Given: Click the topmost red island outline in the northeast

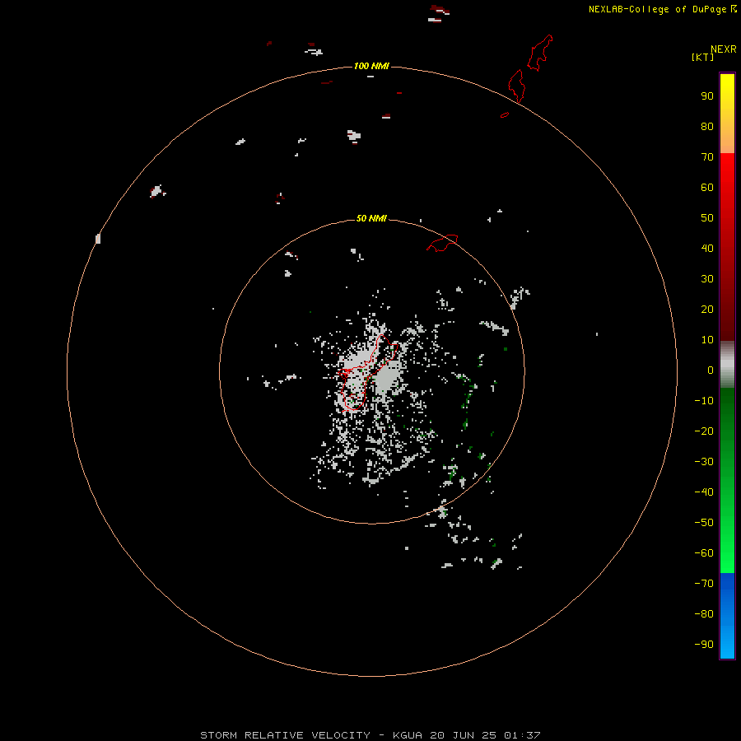Looking at the screenshot, I should point(539,53).
